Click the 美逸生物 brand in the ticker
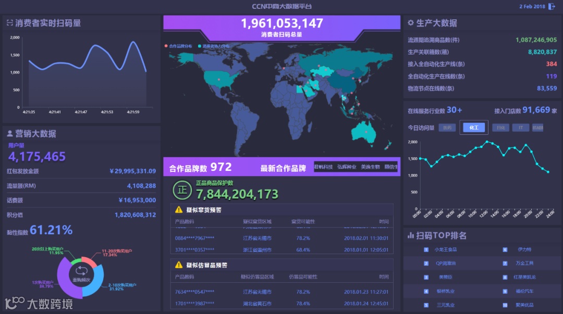 pyautogui.click(x=370, y=167)
